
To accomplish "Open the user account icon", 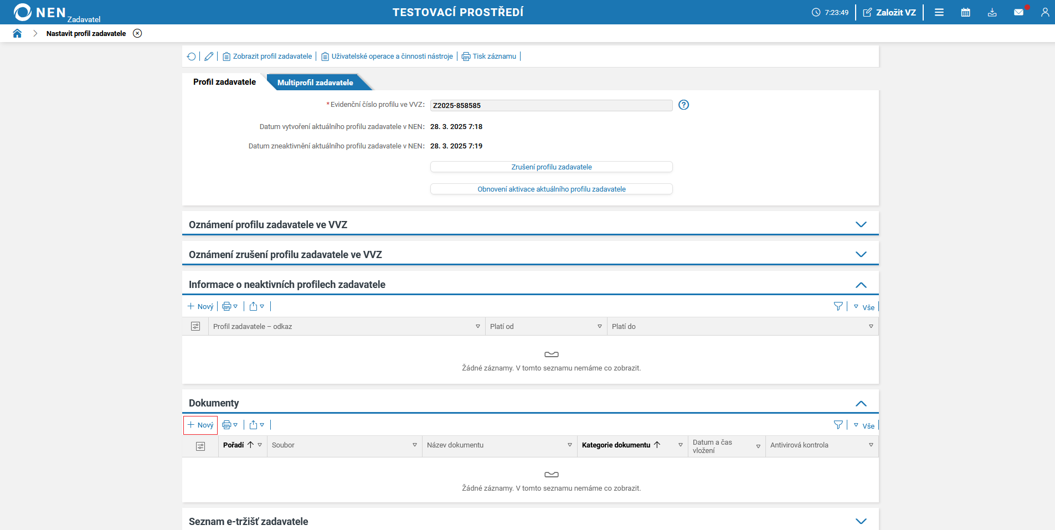I will (1044, 12).
